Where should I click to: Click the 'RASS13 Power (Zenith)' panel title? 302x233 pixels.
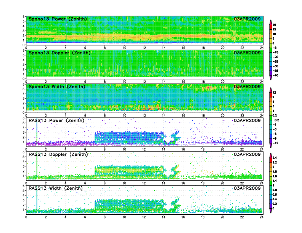(x=56, y=121)
